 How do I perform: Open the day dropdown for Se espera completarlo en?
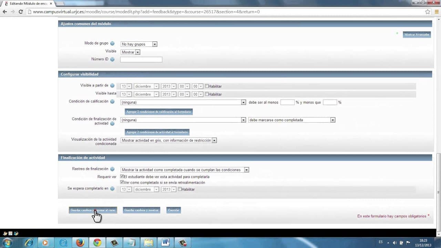click(x=126, y=189)
